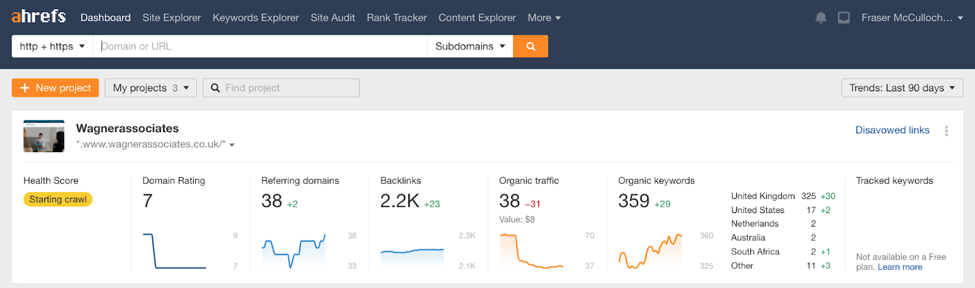Click the plus icon in New project
975x288 pixels.
[25, 88]
